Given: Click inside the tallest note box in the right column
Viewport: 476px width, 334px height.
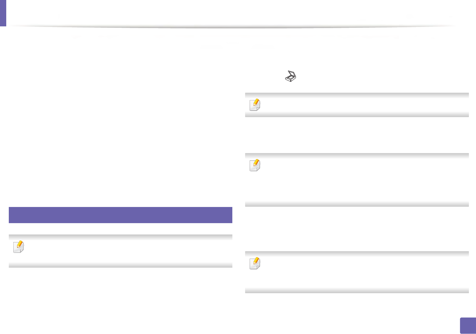Looking at the screenshot, I should 363,180.
